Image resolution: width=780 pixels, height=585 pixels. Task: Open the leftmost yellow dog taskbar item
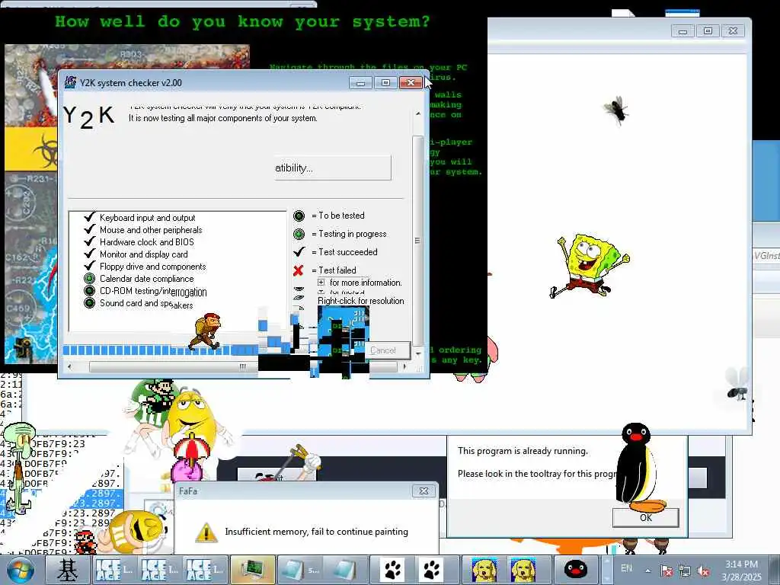pyautogui.click(x=484, y=570)
